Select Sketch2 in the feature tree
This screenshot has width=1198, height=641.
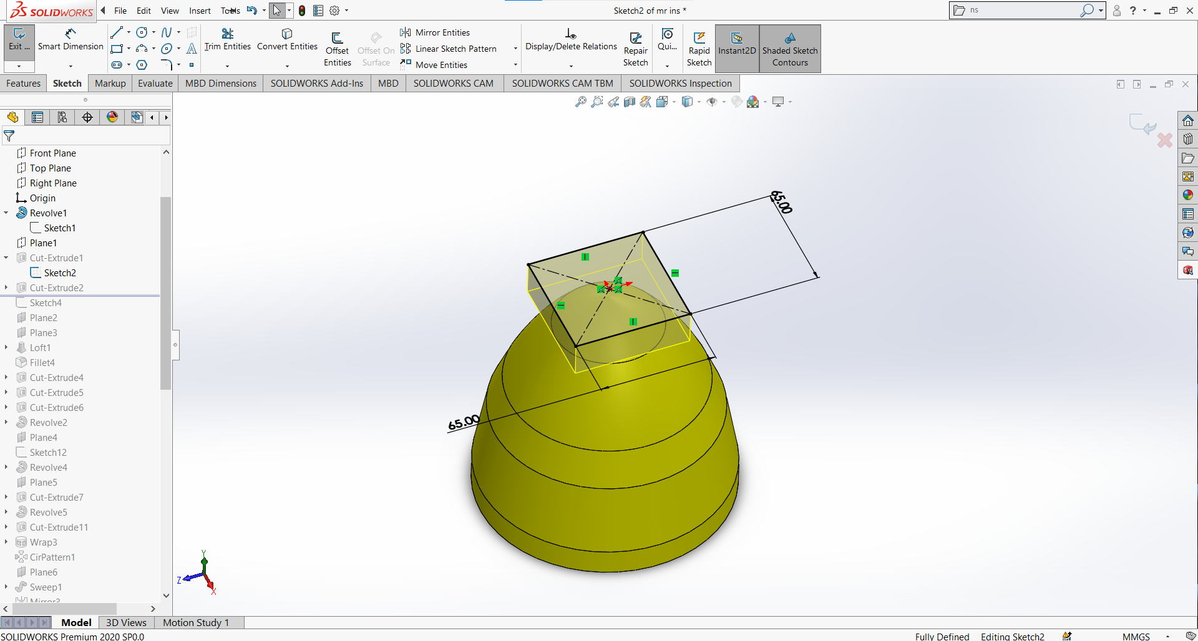pyautogui.click(x=60, y=273)
